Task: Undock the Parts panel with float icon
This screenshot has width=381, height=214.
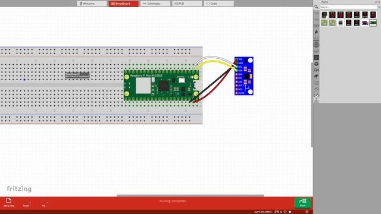Action: click(x=376, y=2)
